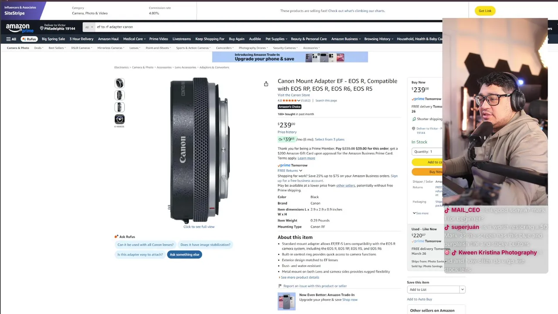
Task: Select the first product thumbnail image
Action: pyautogui.click(x=119, y=83)
